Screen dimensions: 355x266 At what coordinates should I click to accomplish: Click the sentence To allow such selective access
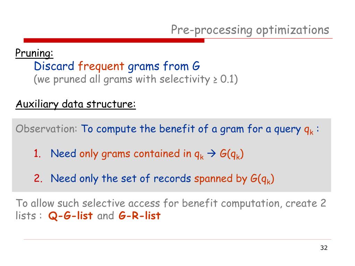171,210
